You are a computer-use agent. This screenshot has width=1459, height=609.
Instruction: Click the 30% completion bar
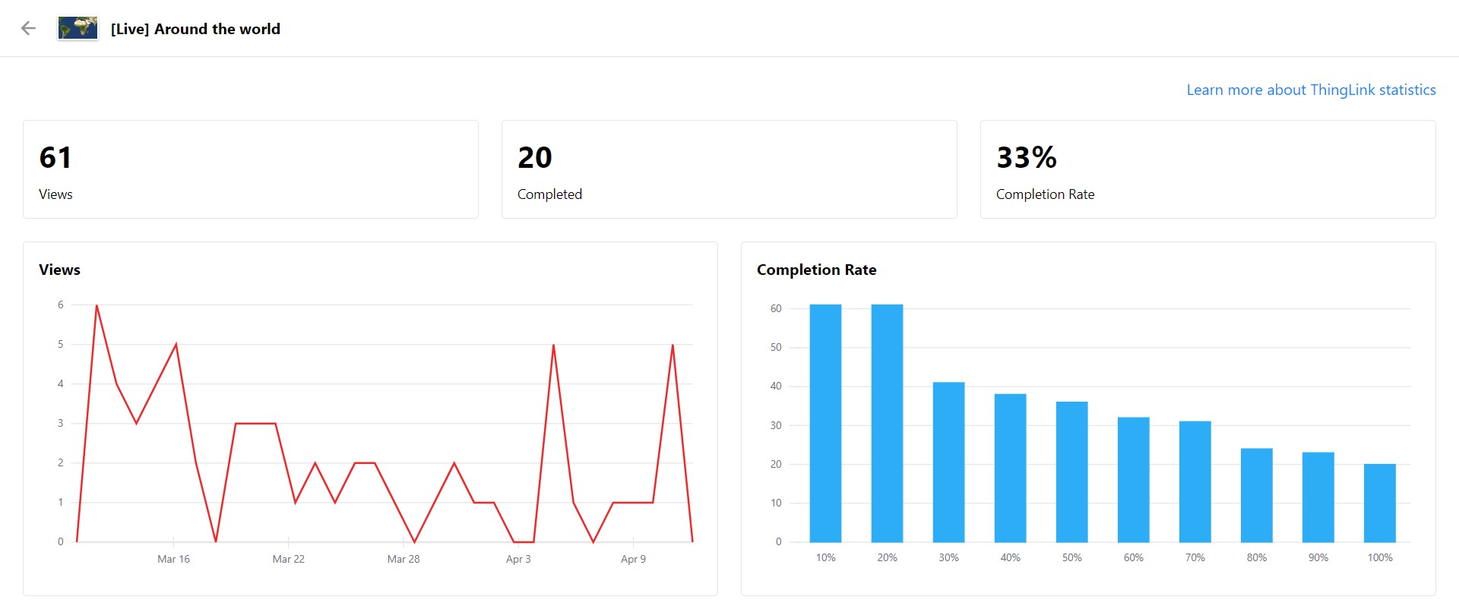point(948,462)
